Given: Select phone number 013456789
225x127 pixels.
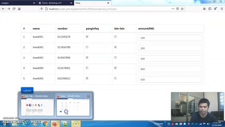Looking at the screenshot, I should click(x=64, y=47).
